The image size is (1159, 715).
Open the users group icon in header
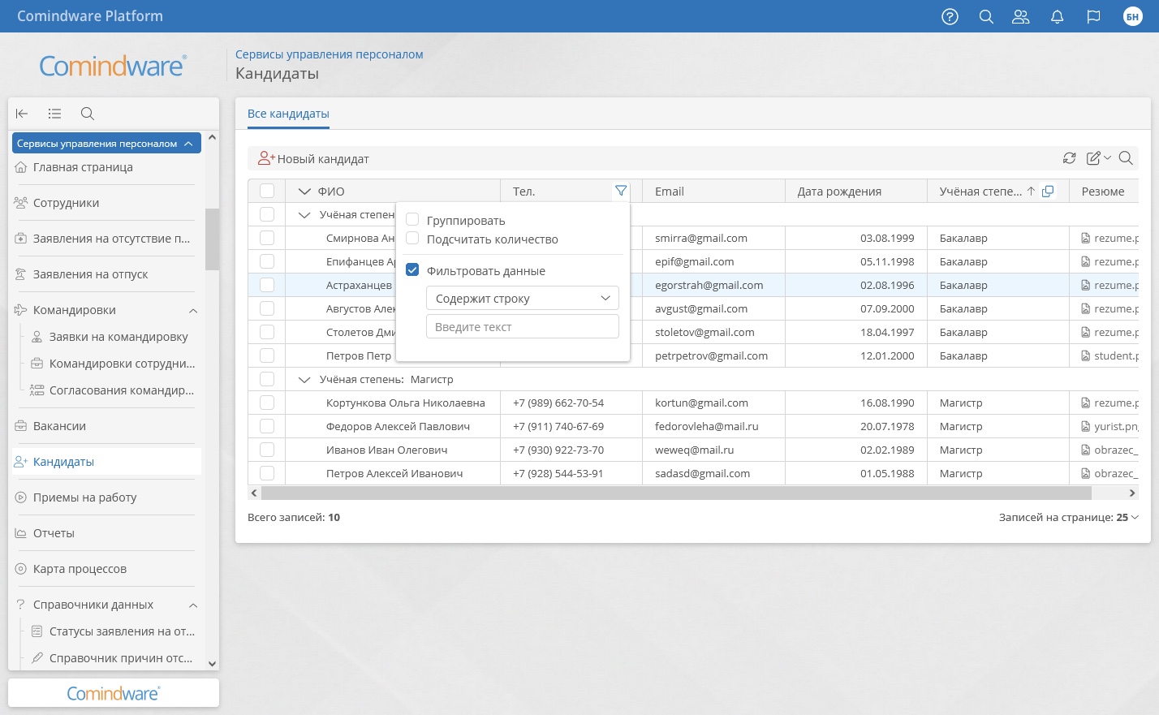tap(1021, 16)
